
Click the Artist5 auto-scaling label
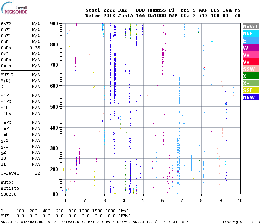point(10,188)
